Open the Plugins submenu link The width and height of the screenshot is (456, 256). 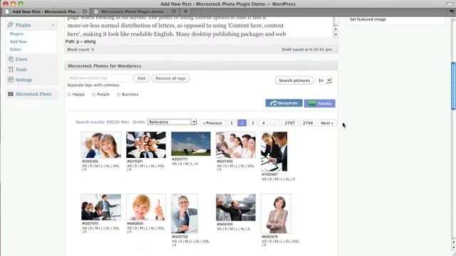coord(16,34)
